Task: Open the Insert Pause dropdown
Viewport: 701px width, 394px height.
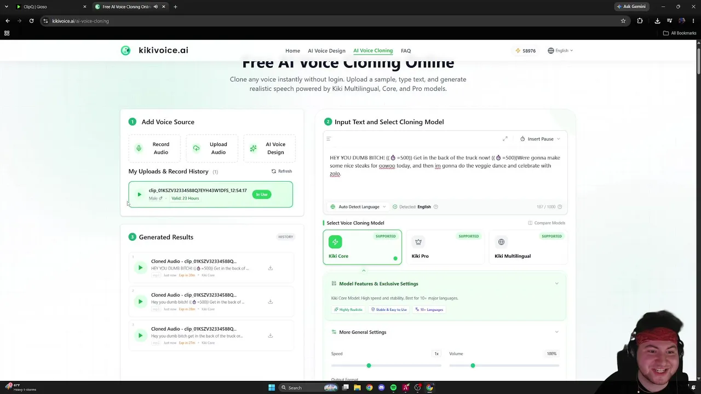Action: (x=540, y=139)
